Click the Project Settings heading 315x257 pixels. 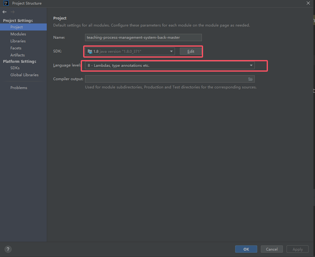(x=18, y=21)
